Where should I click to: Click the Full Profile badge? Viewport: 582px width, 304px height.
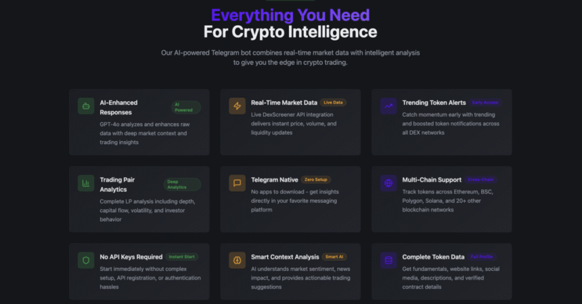(482, 257)
